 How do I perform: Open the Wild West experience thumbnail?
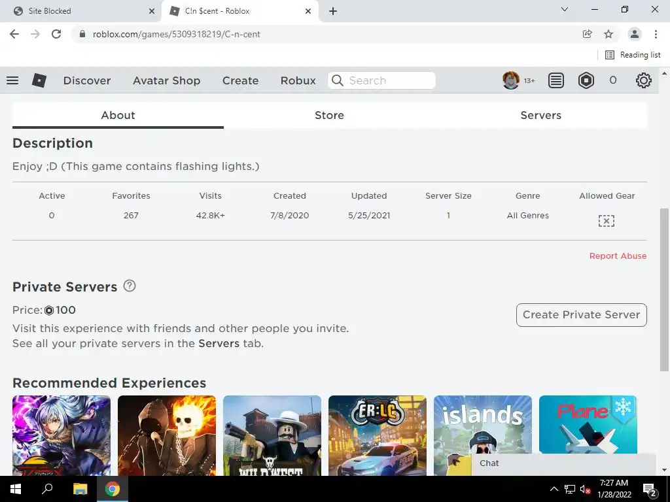point(272,435)
